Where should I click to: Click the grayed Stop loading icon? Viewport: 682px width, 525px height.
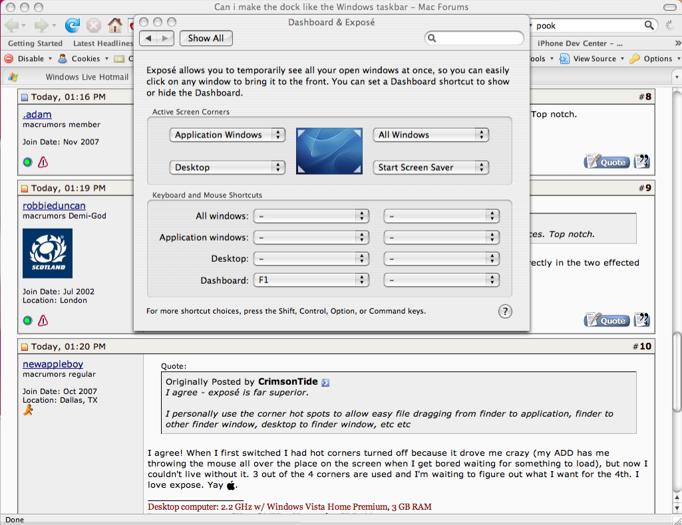pyautogui.click(x=93, y=26)
